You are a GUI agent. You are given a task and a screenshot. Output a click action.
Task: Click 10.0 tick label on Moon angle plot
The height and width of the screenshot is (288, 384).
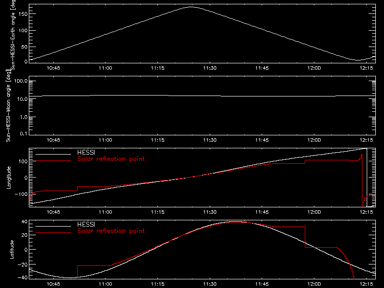23,99
